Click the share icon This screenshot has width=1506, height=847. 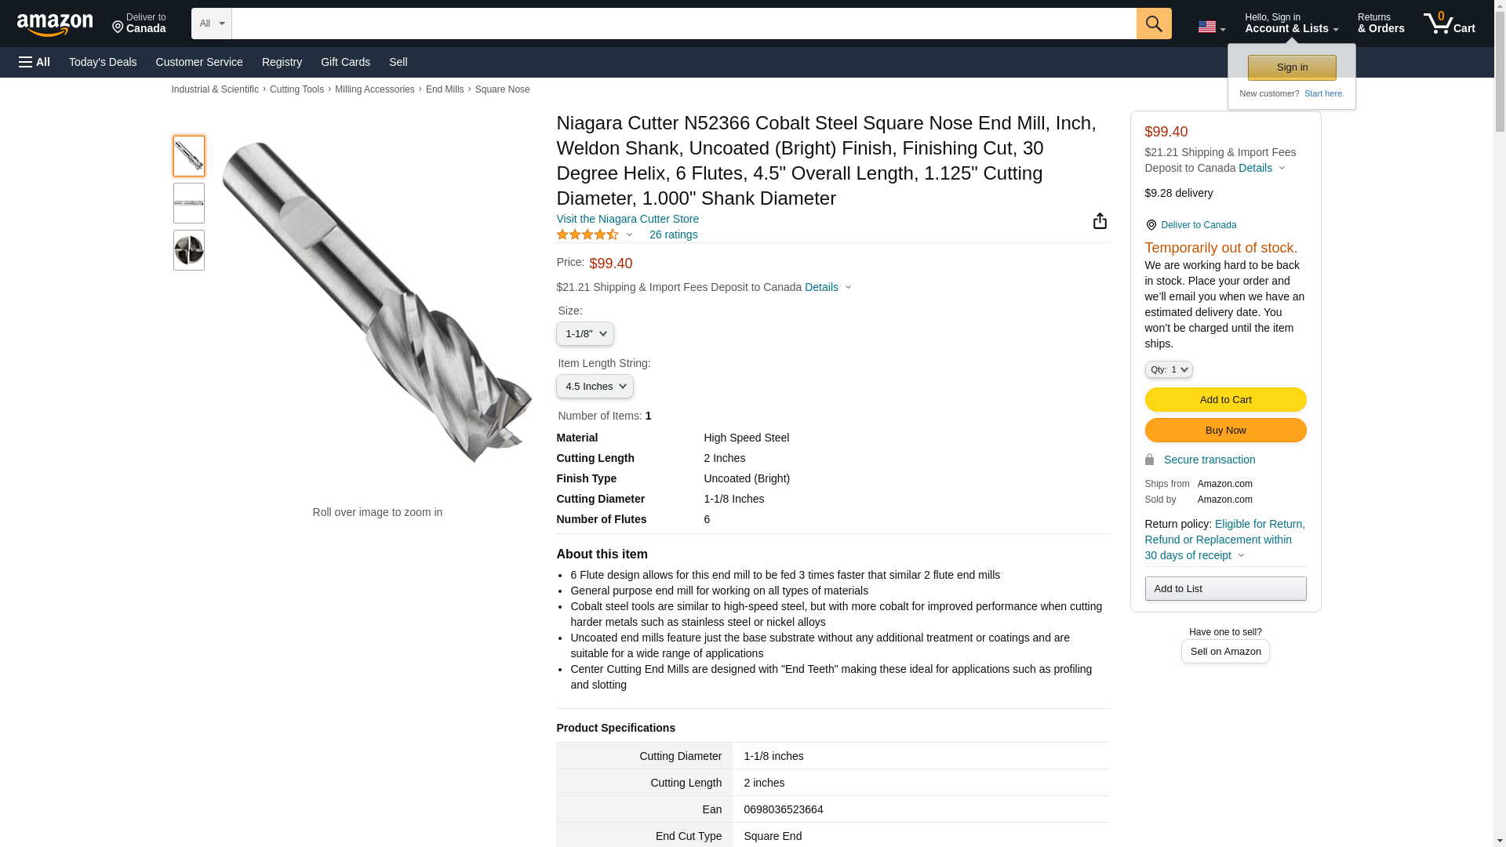tap(1100, 221)
